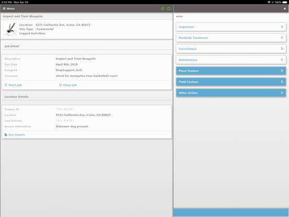
Task: Open the hamburger Menu icon
Action: coord(4,8)
